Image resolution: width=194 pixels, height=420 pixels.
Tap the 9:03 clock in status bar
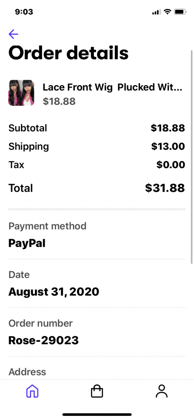click(x=24, y=12)
